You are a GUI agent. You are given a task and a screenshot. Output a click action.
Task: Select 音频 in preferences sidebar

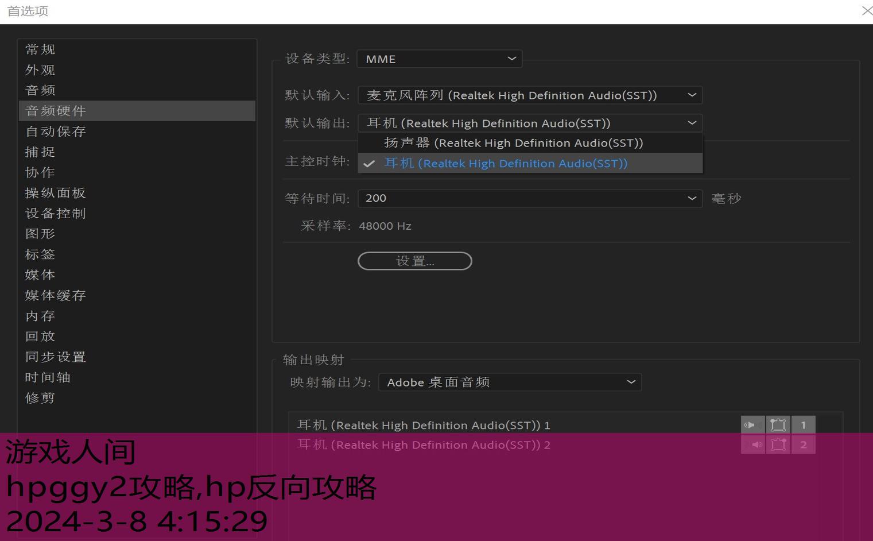click(x=137, y=90)
